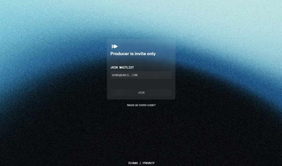Click the "Producer is invite only" heading
Image resolution: width=282 pixels, height=166 pixels.
tap(133, 54)
